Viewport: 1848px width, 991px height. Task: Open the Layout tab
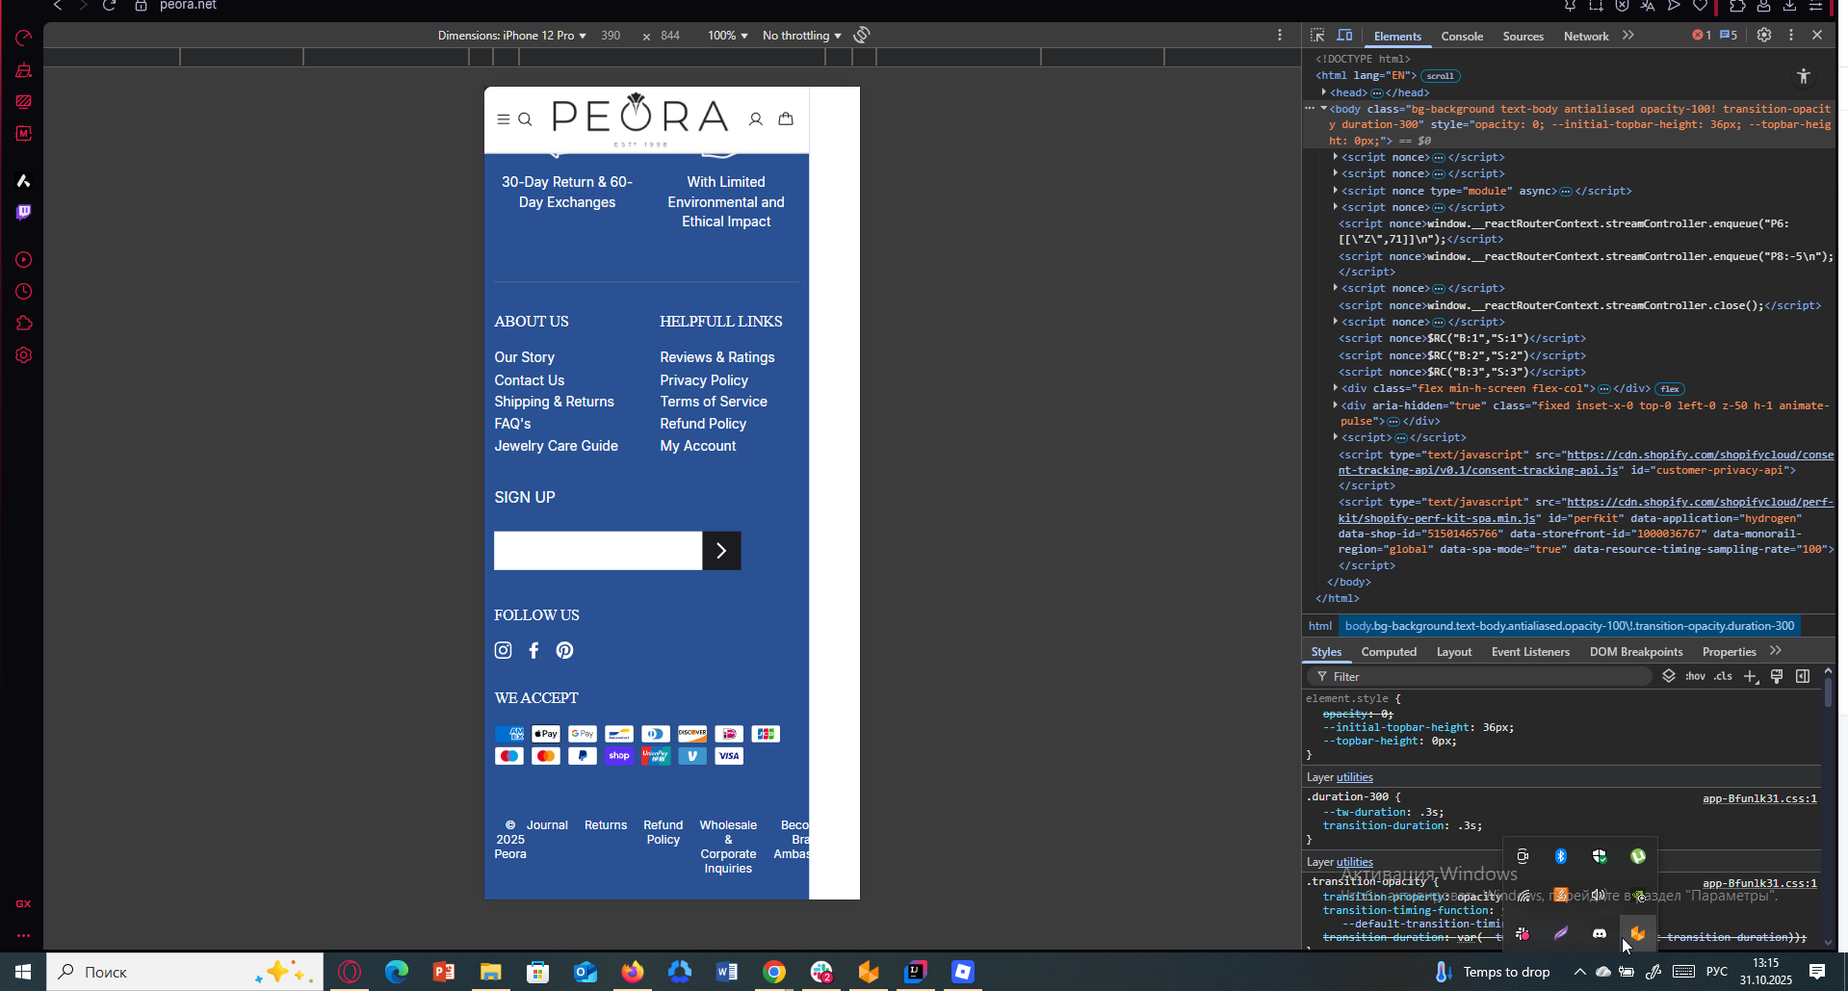(x=1454, y=652)
